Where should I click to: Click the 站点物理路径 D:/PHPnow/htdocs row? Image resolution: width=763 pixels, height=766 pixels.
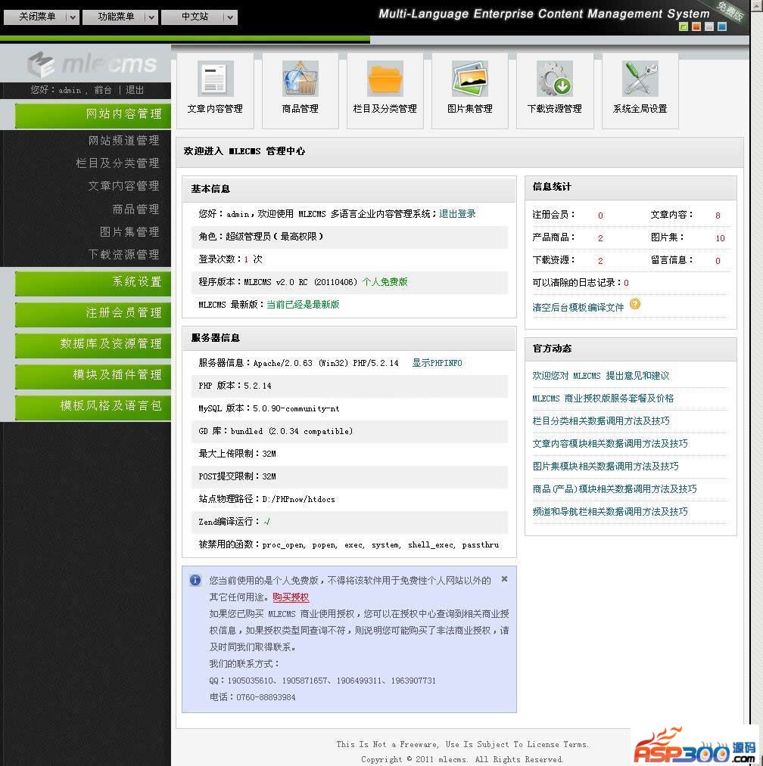point(349,499)
